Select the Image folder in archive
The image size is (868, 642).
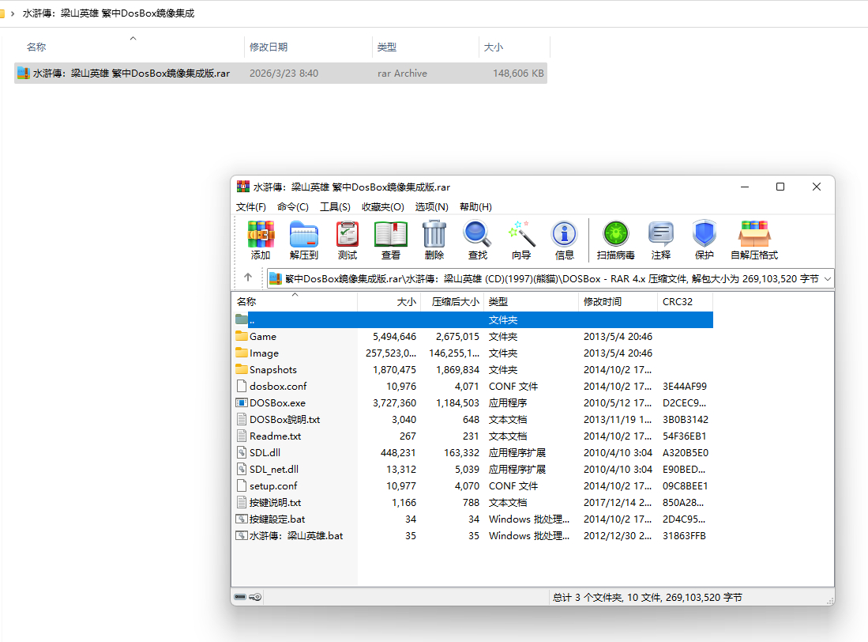(x=264, y=353)
